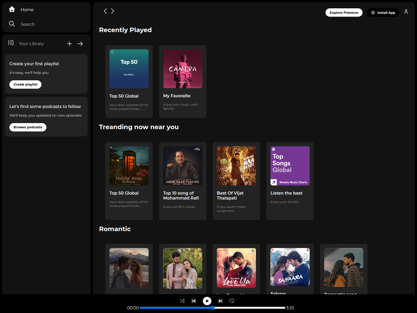Click Install App button
The image size is (417, 313).
(383, 13)
